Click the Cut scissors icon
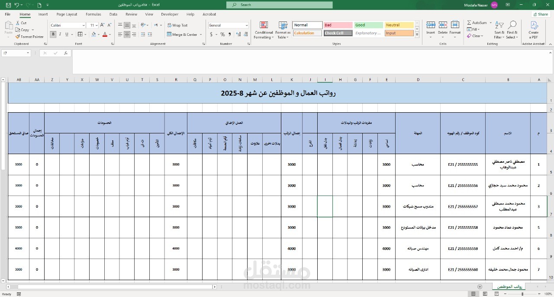The width and height of the screenshot is (554, 297). pyautogui.click(x=18, y=23)
